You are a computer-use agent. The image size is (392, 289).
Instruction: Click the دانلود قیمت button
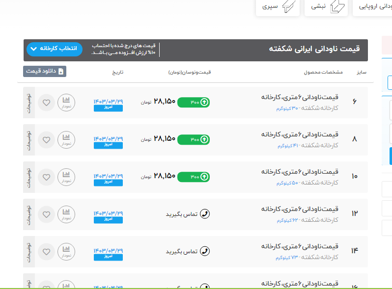coord(45,72)
